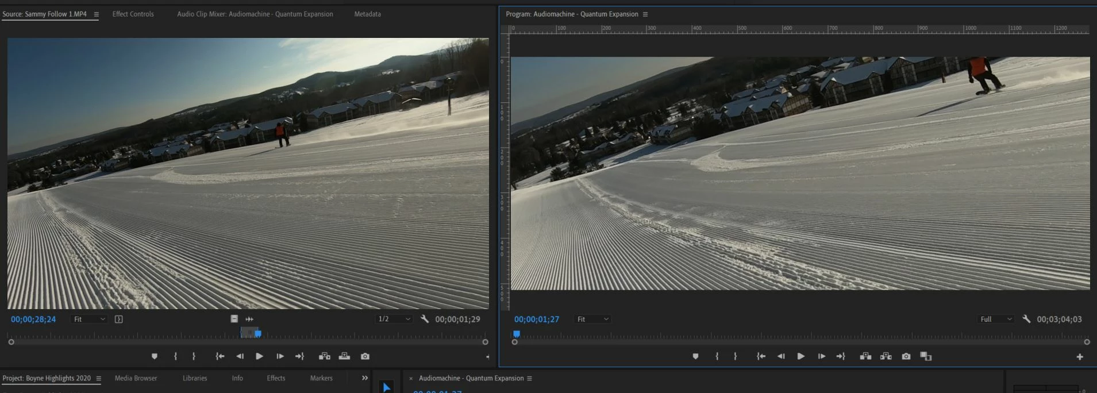Screen dimensions: 1097x393
Task: Click the Drag Audio Only icon
Action: (x=249, y=319)
